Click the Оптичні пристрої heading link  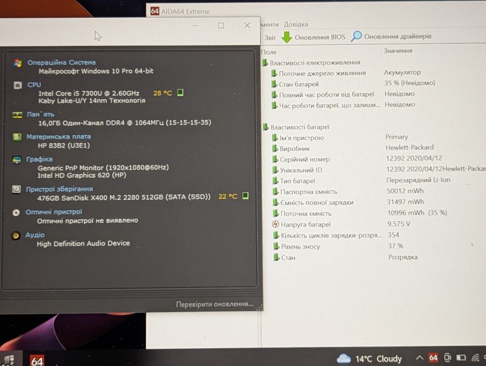coord(53,212)
